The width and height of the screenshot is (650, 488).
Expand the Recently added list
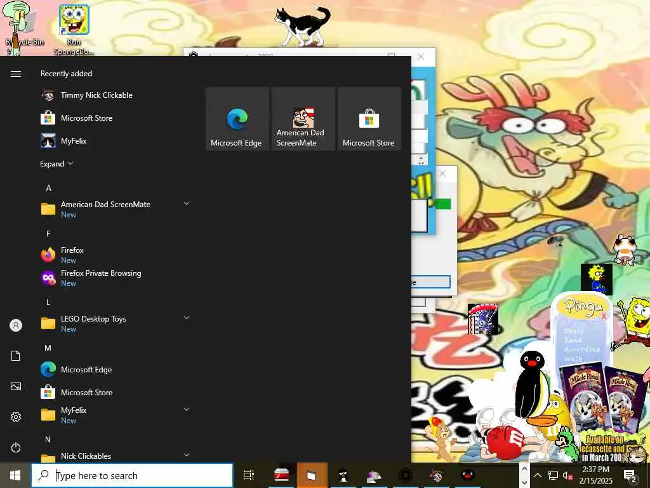(56, 163)
